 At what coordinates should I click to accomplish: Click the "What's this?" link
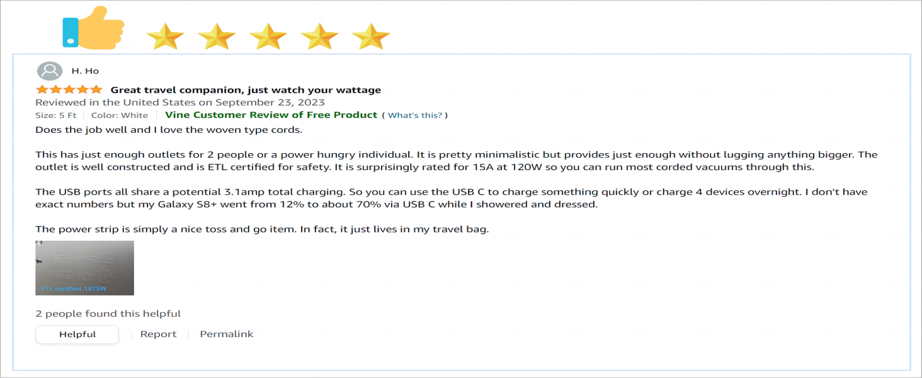click(x=415, y=115)
